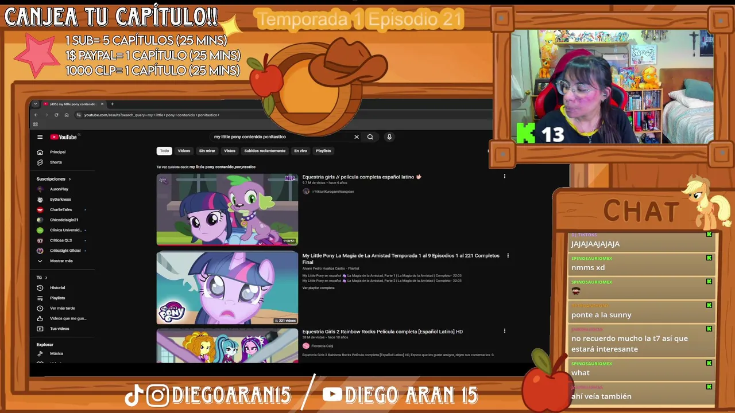Click the nmms xd chat message
The height and width of the screenshot is (413, 735).
588,267
